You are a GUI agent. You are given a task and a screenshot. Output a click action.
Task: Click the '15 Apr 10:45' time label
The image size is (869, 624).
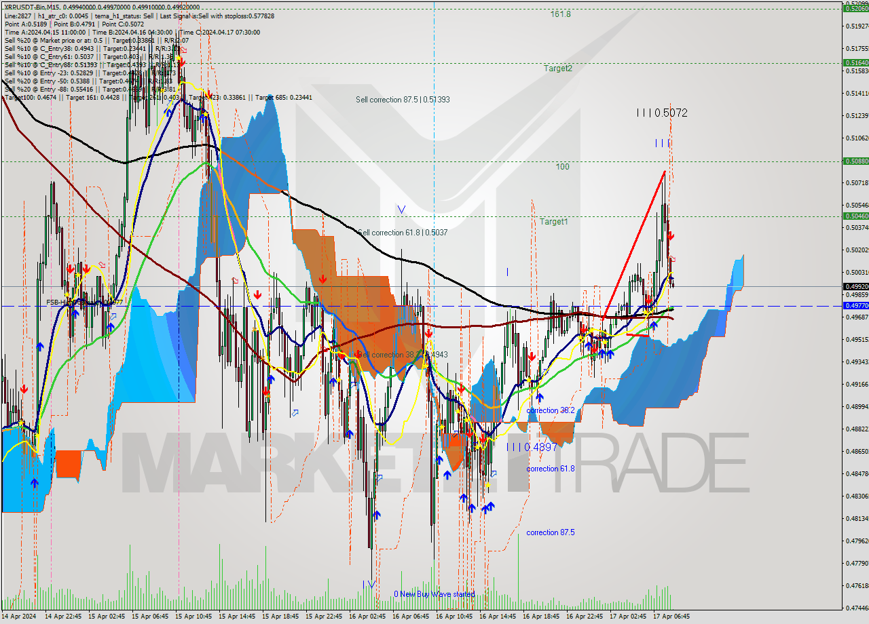pyautogui.click(x=193, y=617)
